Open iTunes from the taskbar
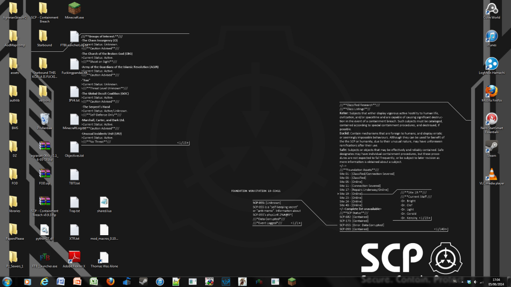511x287 pixels. pyautogui.click(x=160, y=282)
